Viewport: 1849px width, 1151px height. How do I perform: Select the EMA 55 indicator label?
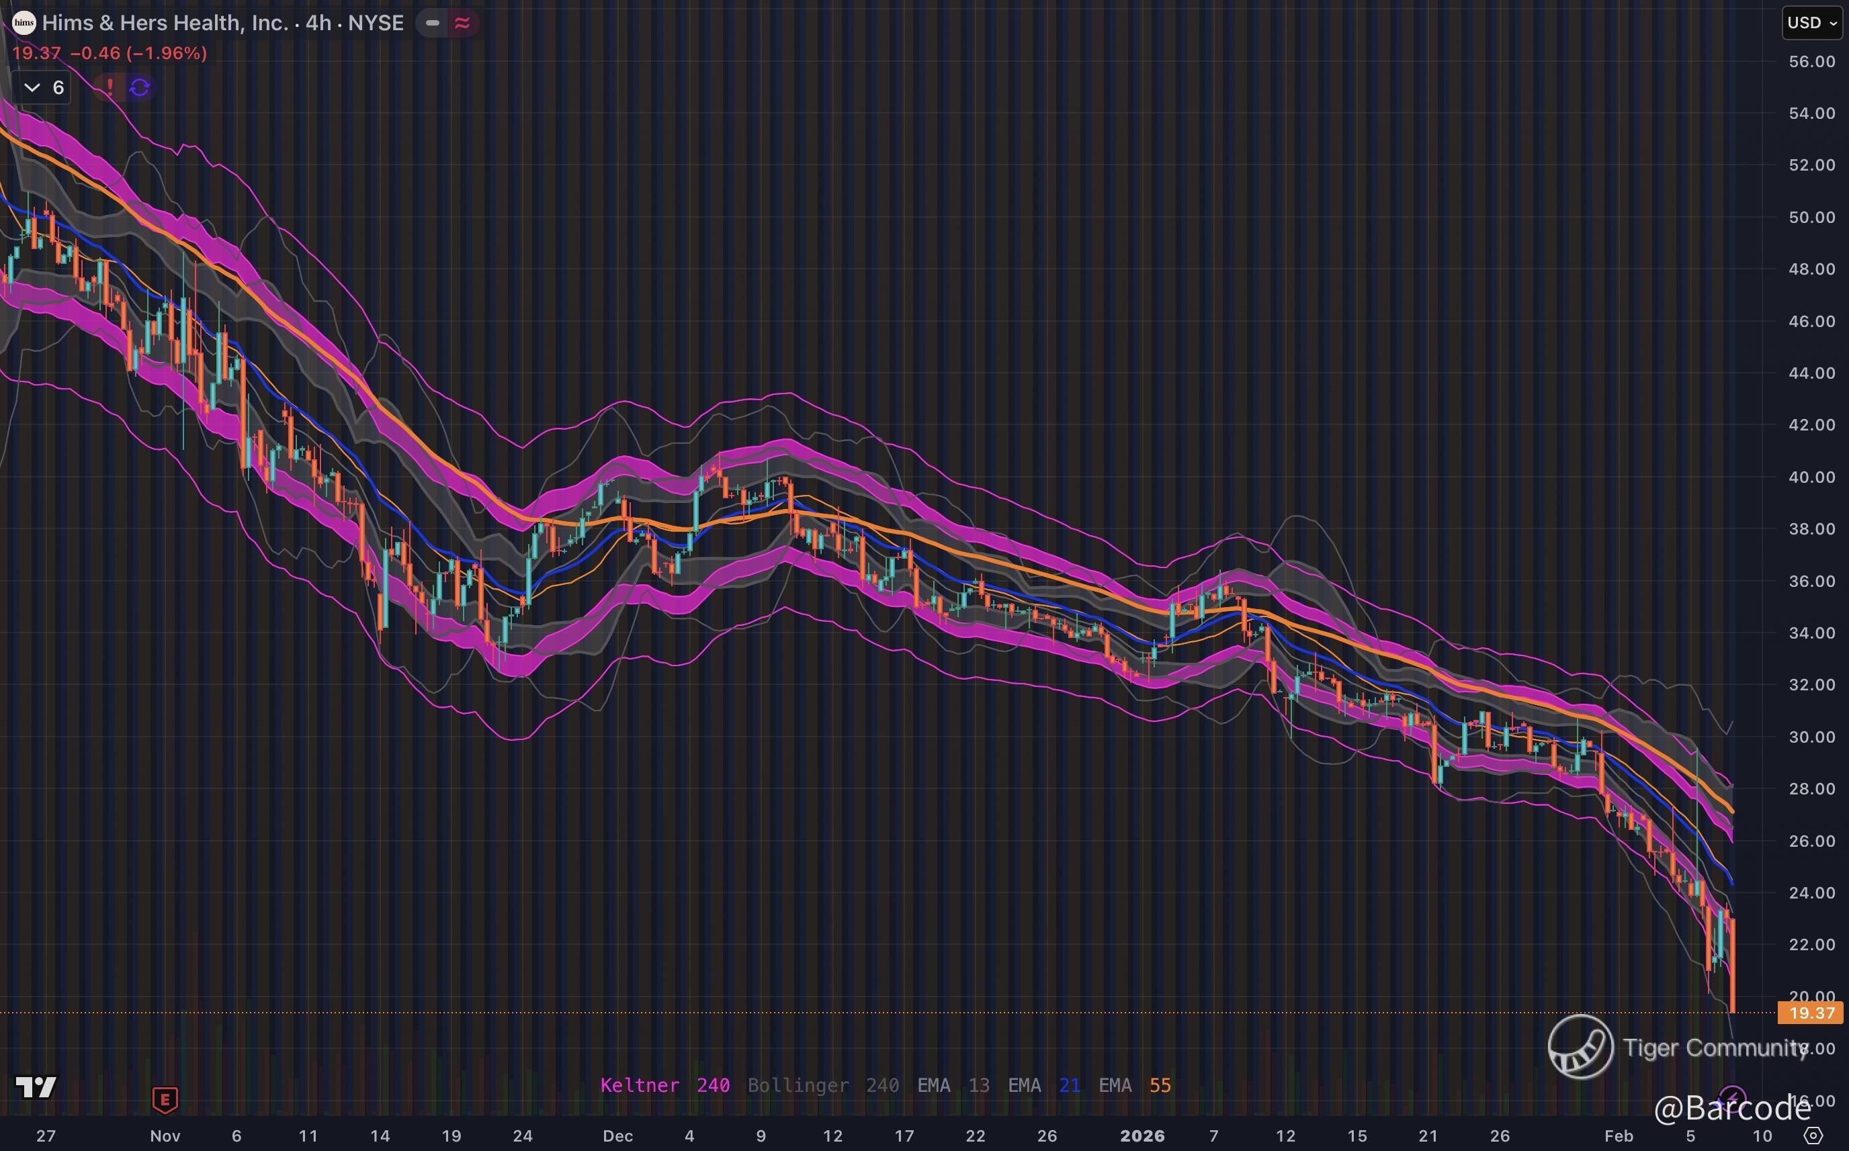coord(1134,1086)
